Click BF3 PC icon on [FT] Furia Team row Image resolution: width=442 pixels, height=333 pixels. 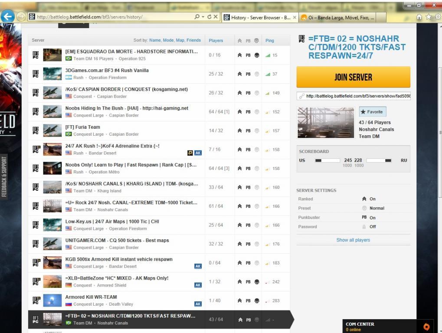(36, 131)
